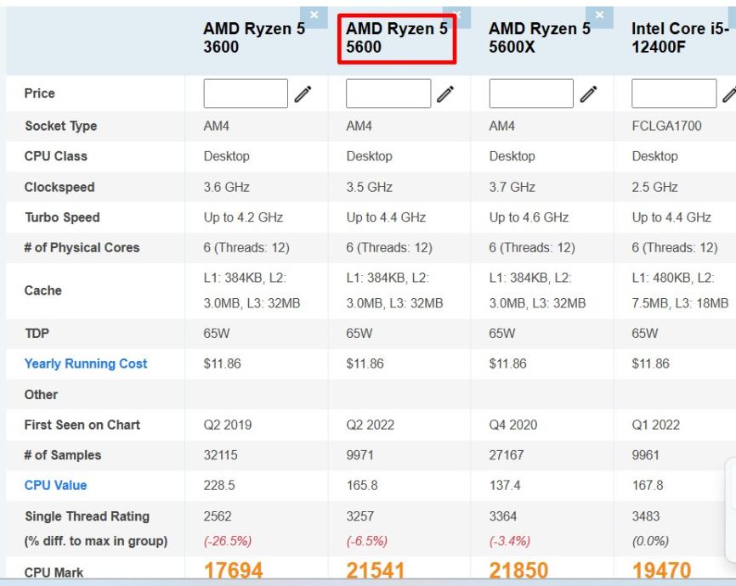Remove AMD Ryzen 5 5600X column
Image resolution: width=736 pixels, height=586 pixels.
(x=600, y=14)
